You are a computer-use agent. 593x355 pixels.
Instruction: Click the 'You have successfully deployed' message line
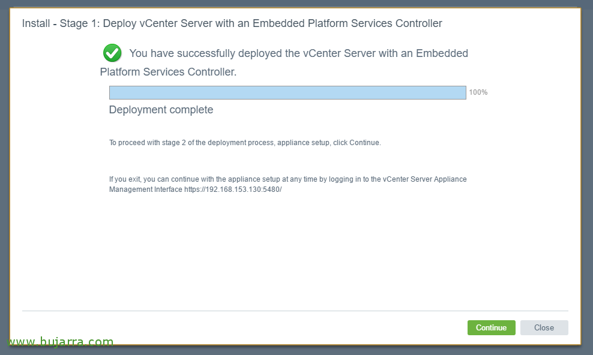pos(298,53)
